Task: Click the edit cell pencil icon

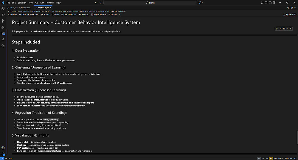Action: point(280,29)
